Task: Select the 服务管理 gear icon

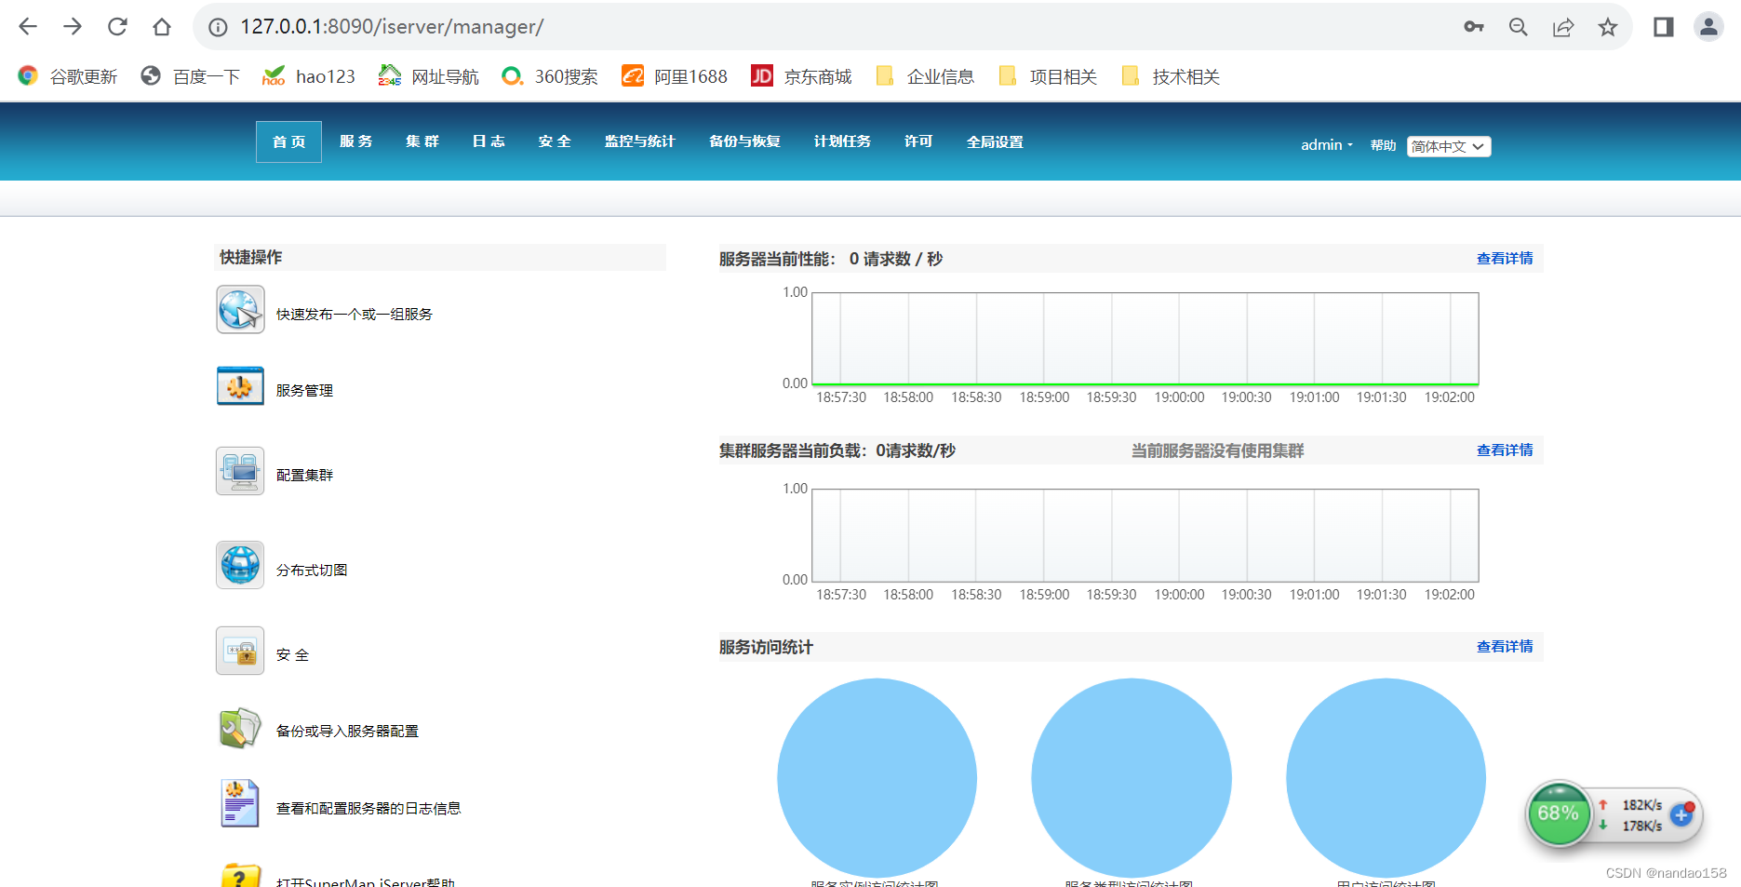Action: click(x=239, y=384)
